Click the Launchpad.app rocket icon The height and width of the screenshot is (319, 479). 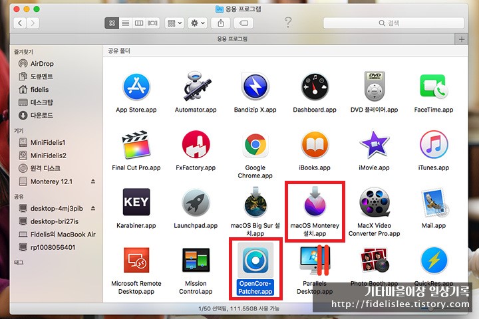tap(196, 203)
